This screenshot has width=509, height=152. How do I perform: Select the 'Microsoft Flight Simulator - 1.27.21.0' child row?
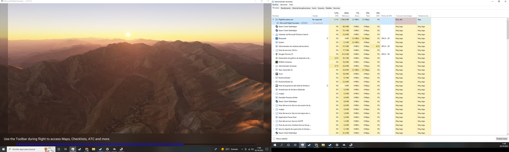click(351, 23)
